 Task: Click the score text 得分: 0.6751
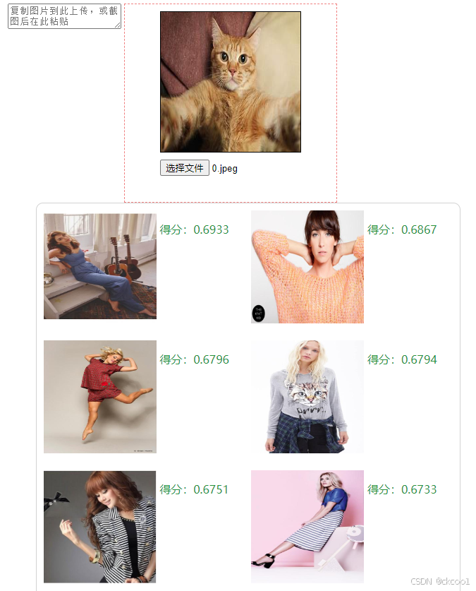click(194, 489)
